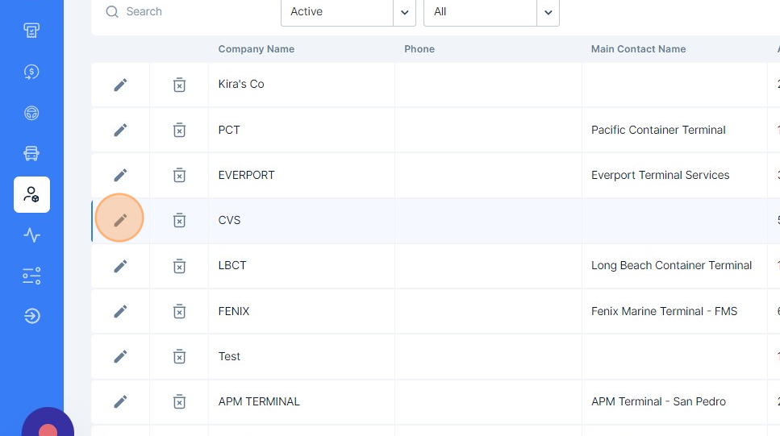Sort by Company Name column header

[x=257, y=48]
